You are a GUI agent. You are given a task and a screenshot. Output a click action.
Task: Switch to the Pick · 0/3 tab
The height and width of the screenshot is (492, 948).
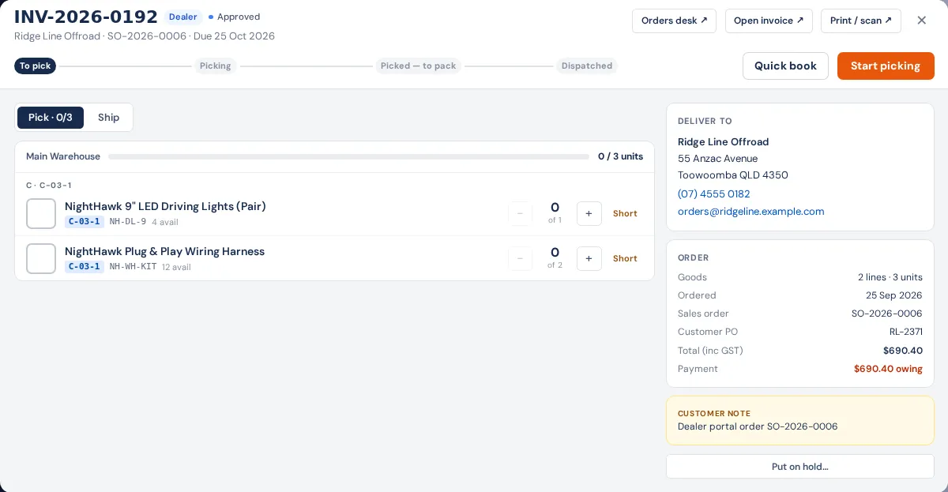(51, 118)
